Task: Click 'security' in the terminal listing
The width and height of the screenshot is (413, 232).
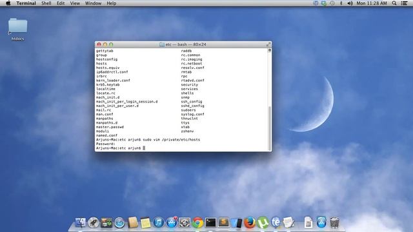Action: (x=189, y=84)
